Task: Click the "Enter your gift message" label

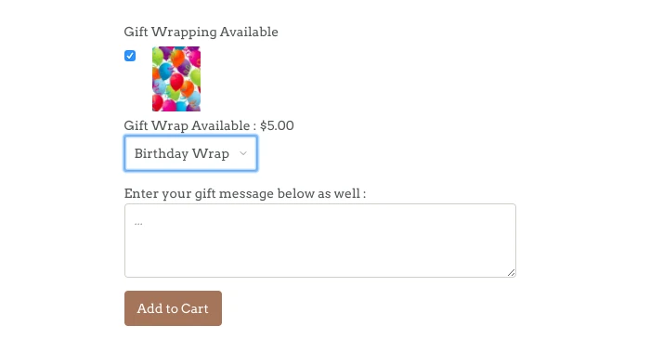Action: click(245, 193)
